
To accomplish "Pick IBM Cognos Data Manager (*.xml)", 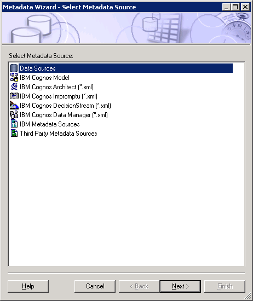I will click(x=64, y=115).
